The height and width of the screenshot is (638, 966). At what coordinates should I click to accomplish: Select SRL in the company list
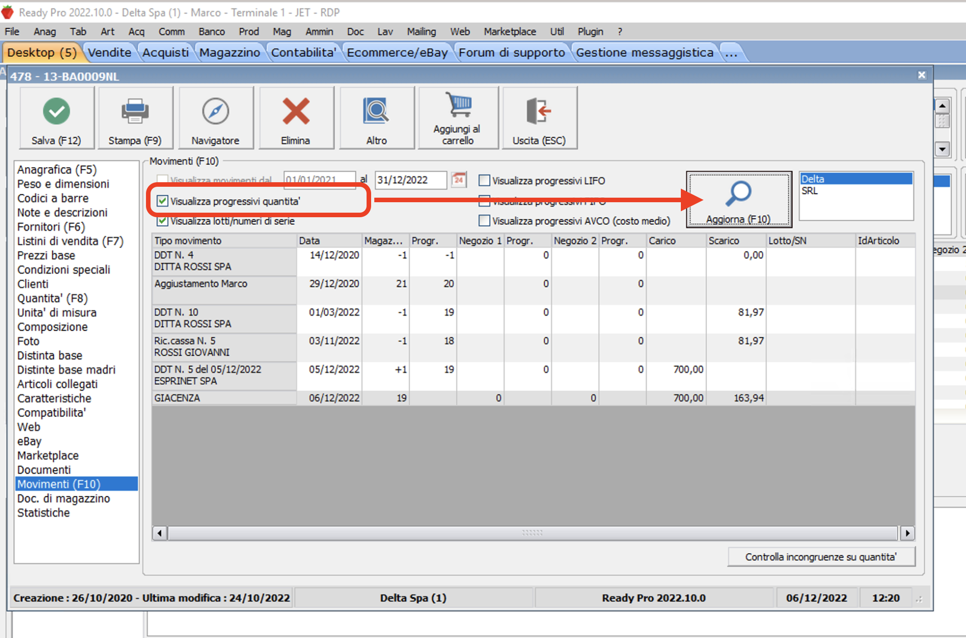point(856,191)
